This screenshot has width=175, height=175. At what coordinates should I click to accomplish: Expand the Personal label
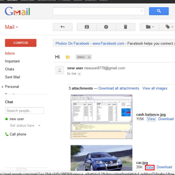pos(2,87)
